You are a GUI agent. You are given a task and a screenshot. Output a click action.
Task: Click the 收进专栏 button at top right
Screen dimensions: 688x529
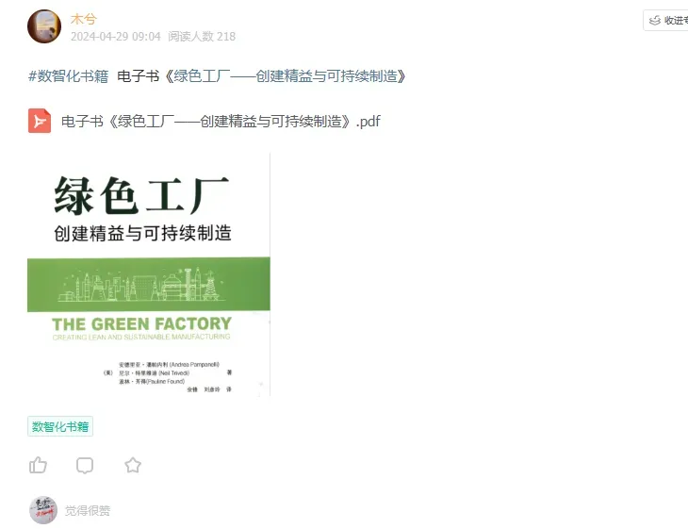tap(666, 20)
